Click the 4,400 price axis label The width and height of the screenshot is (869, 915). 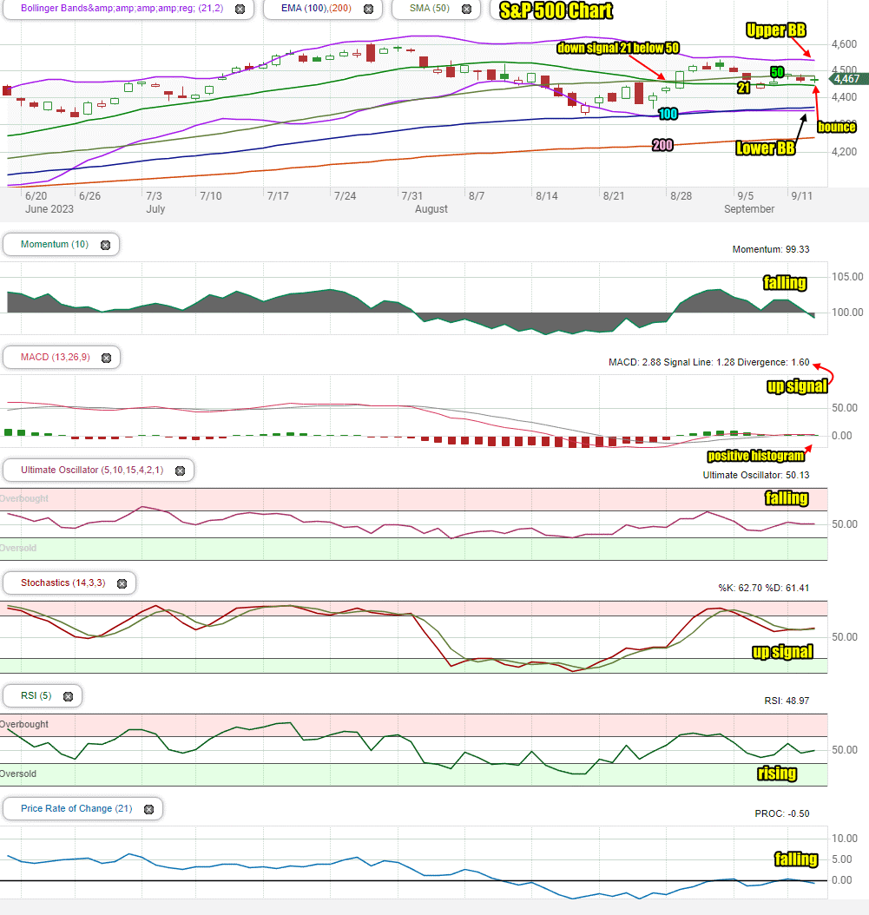pos(845,97)
